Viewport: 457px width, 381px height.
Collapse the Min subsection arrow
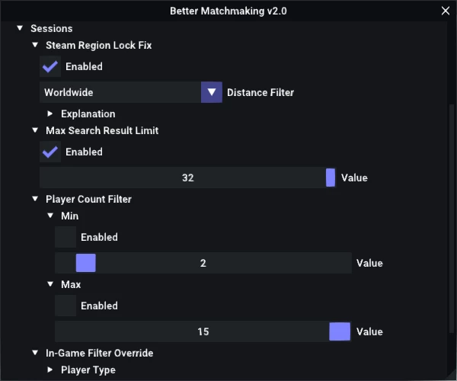point(50,216)
